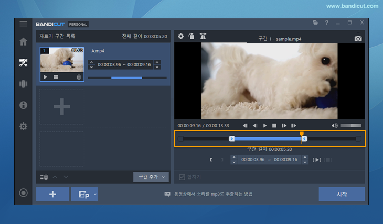Click the PERSONAL edition badge
This screenshot has width=383, height=224.
pyautogui.click(x=78, y=25)
